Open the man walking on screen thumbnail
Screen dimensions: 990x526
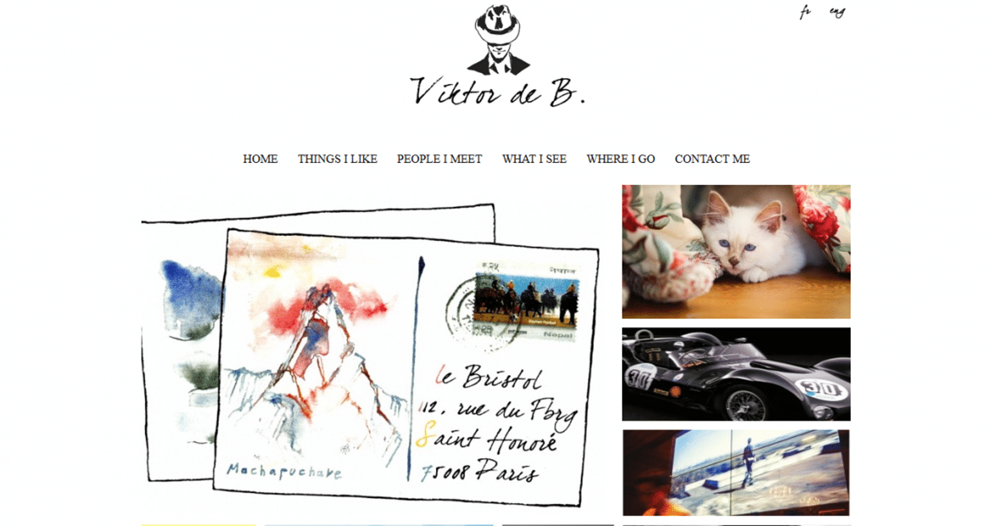pyautogui.click(x=736, y=472)
